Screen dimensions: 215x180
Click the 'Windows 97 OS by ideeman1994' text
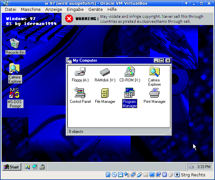[31, 21]
